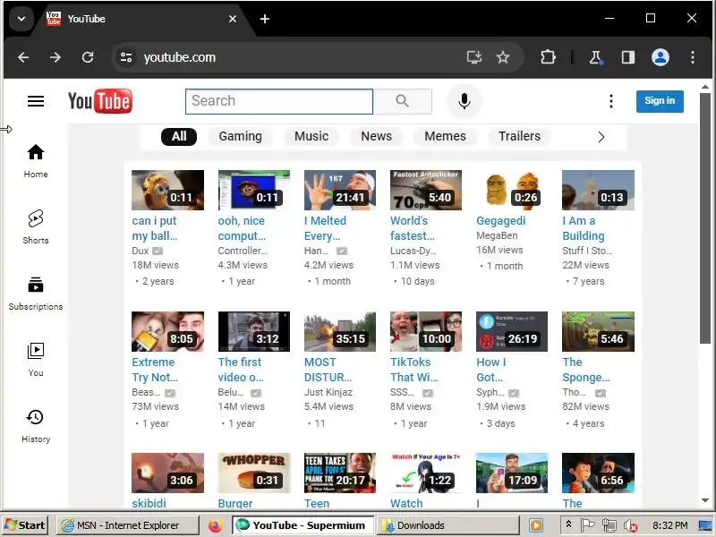716x537 pixels.
Task: Open the 'can i put my ball...' video link
Action: [154, 228]
